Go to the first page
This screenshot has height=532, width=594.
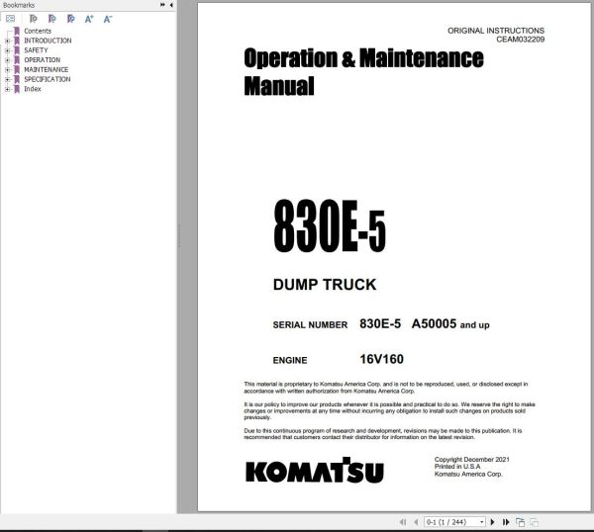point(402,522)
